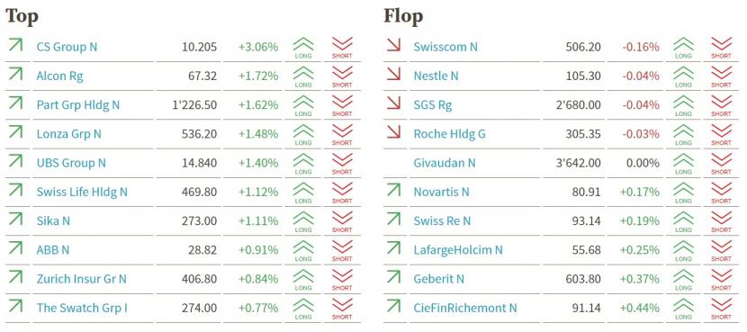The image size is (747, 332).
Task: Select the LONG icon for Givaudan N
Action: click(683, 164)
